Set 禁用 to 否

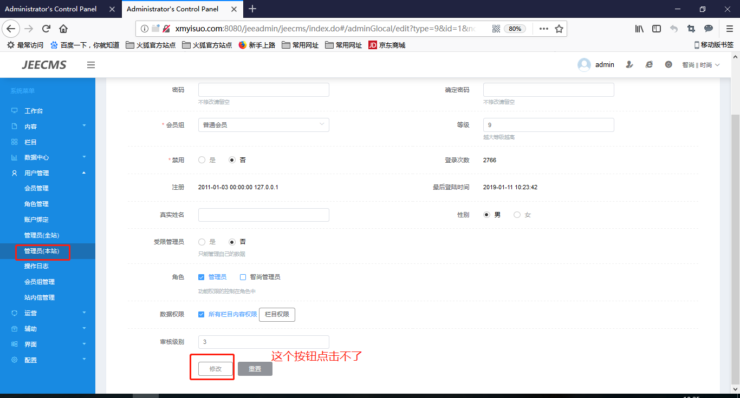pos(232,160)
